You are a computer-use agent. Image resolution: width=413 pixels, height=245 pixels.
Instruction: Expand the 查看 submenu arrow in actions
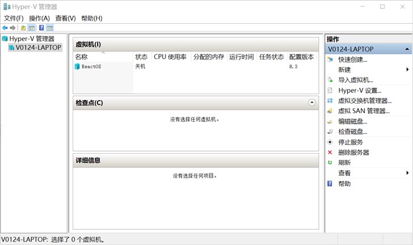point(407,173)
